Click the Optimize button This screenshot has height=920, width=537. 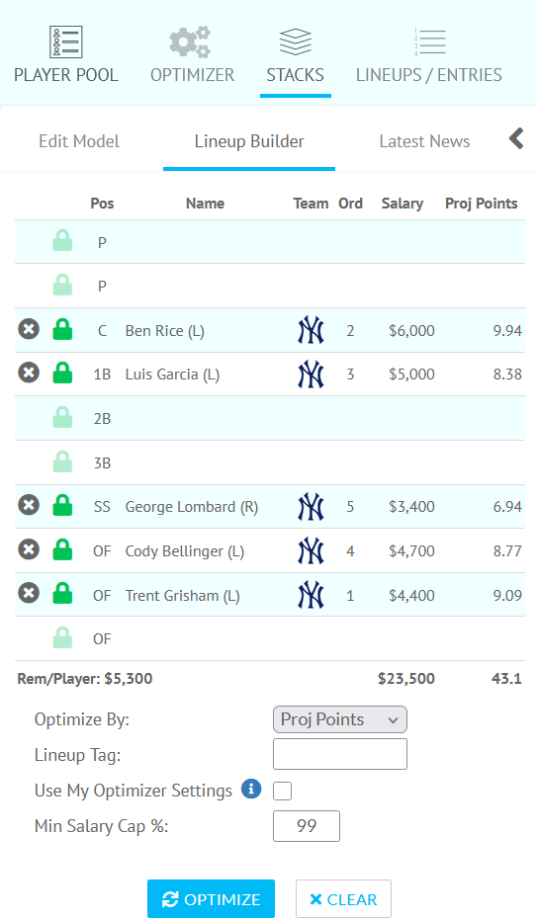pos(211,899)
